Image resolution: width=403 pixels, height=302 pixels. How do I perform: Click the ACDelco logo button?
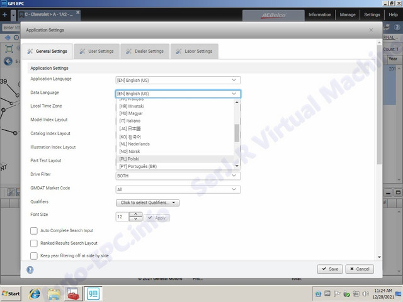click(x=273, y=15)
